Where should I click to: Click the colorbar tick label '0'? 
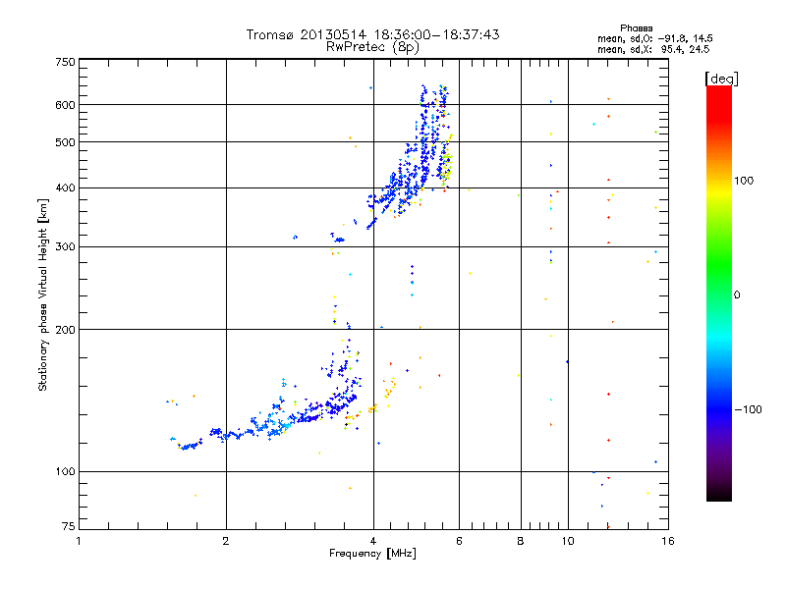[x=737, y=295]
